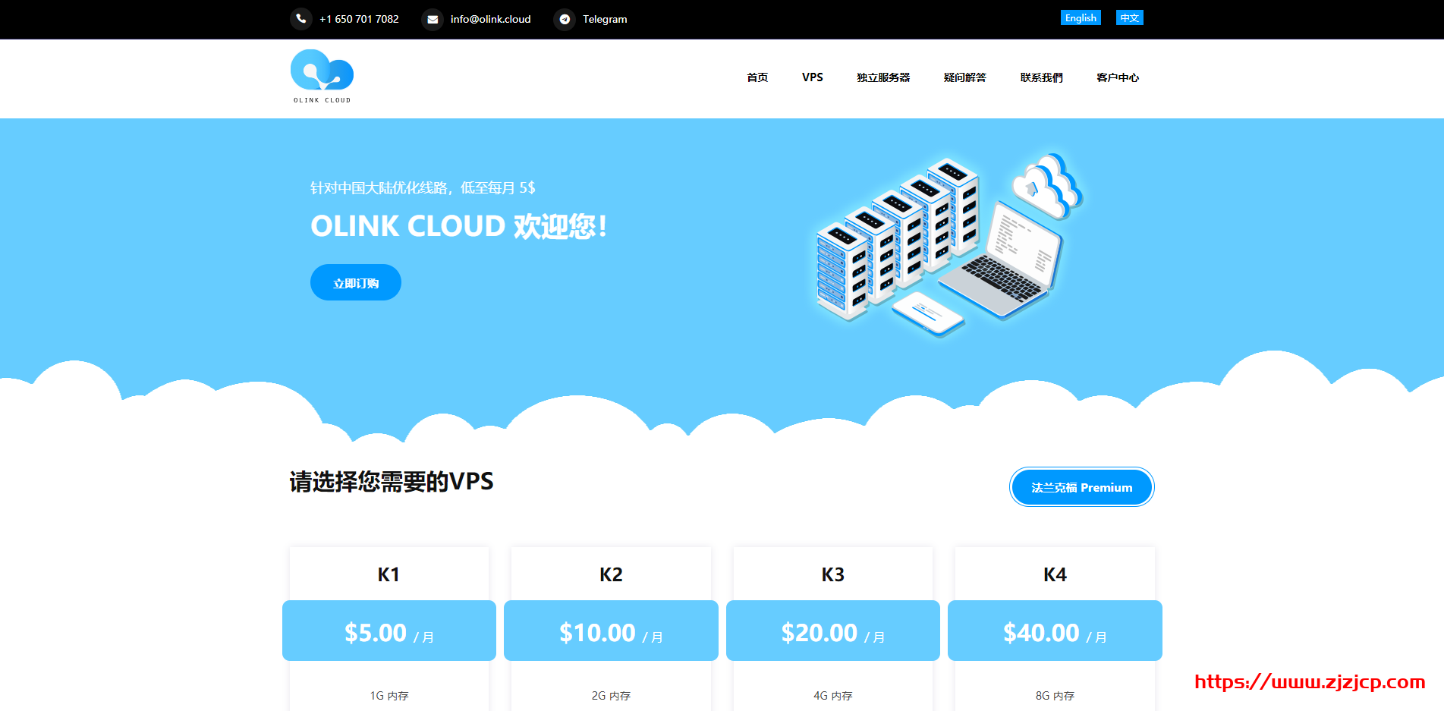Click the phone receiver icon in top bar
The image size is (1444, 711).
(x=300, y=19)
